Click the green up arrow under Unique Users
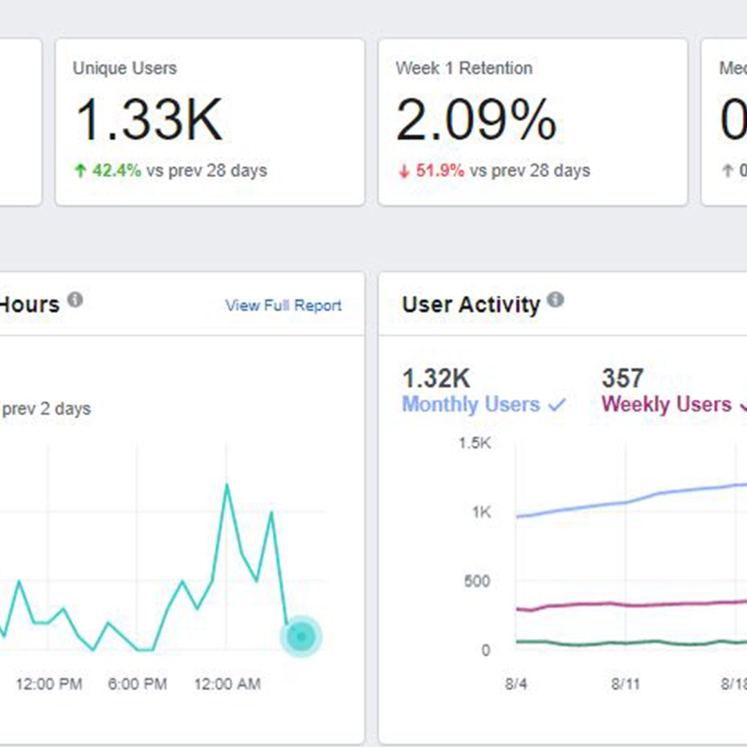 80,171
